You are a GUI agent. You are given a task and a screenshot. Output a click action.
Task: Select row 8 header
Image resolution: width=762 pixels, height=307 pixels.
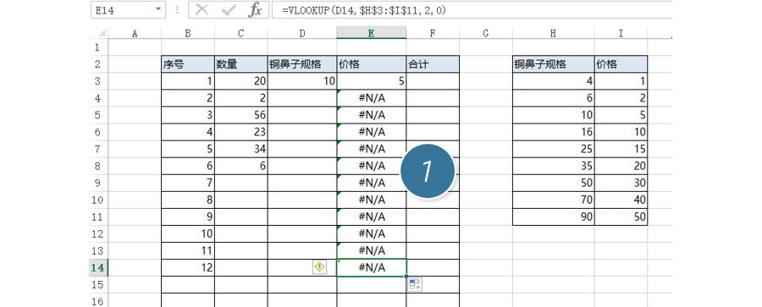point(97,166)
